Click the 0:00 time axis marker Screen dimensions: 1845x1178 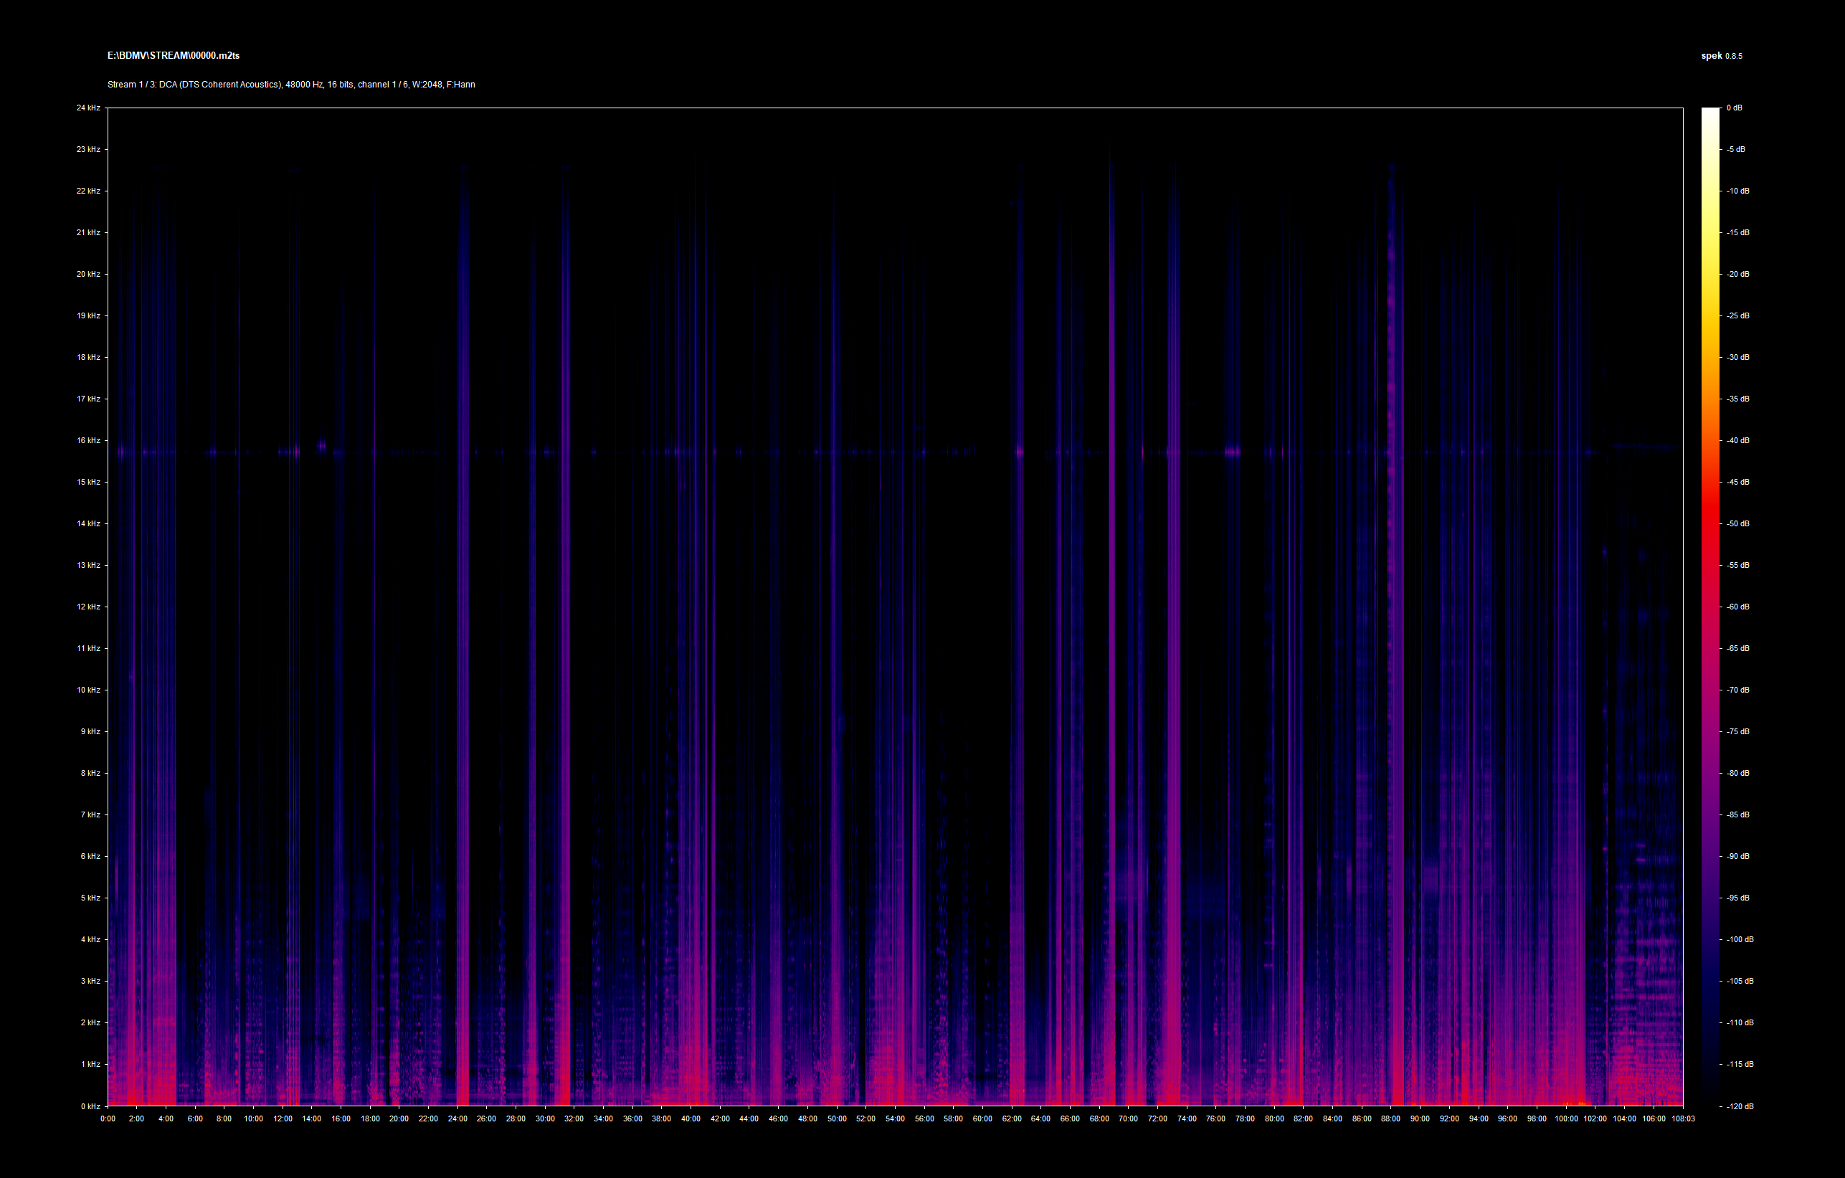108,1118
